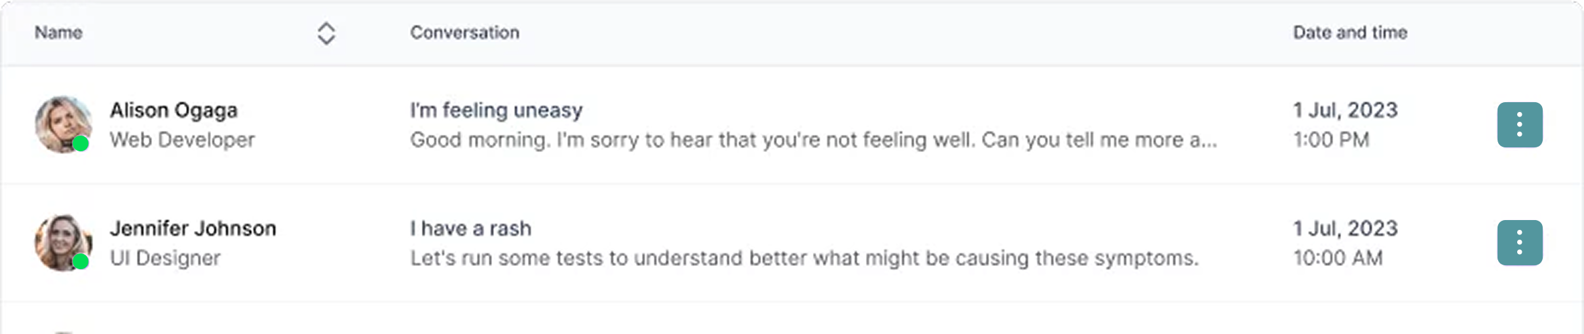Open the "I'm feeling uneasy" conversation
The height and width of the screenshot is (334, 1584).
coord(496,110)
